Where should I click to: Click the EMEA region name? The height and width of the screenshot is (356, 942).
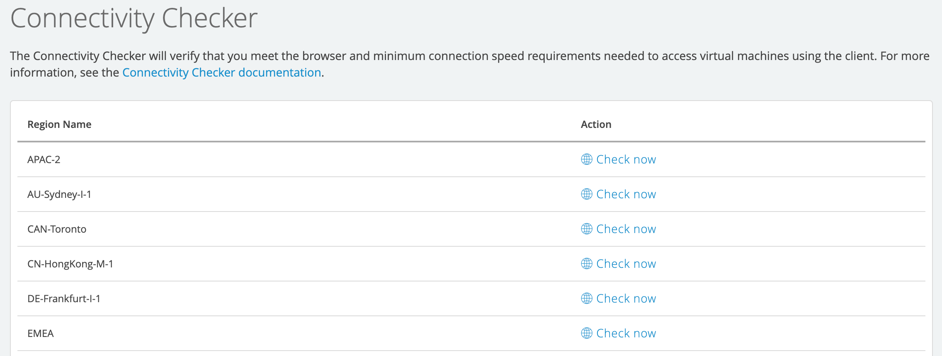tap(41, 333)
